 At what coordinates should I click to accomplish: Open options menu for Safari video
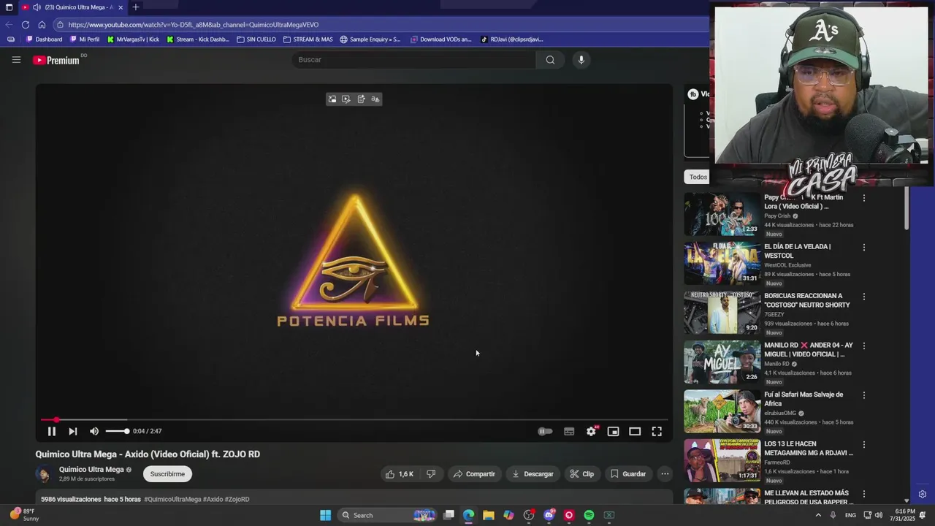tap(863, 395)
